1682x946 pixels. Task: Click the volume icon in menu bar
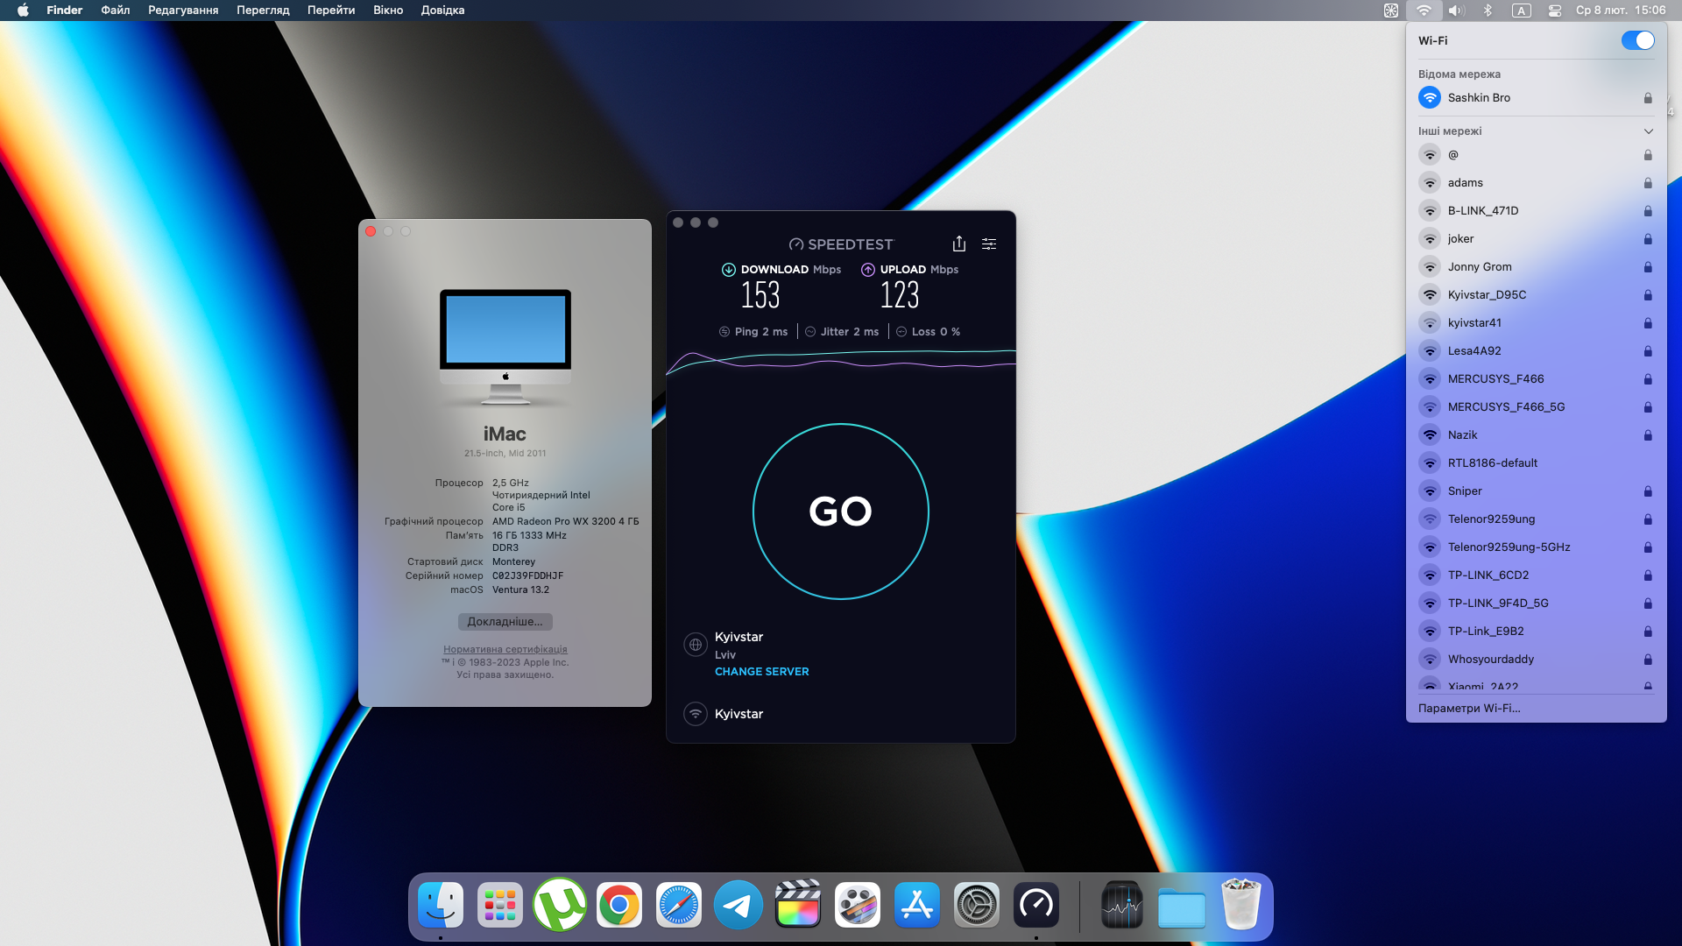(x=1456, y=11)
